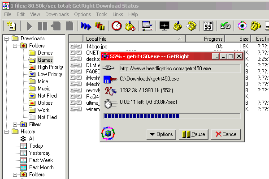Open the red clock scheduler icon

117,26
